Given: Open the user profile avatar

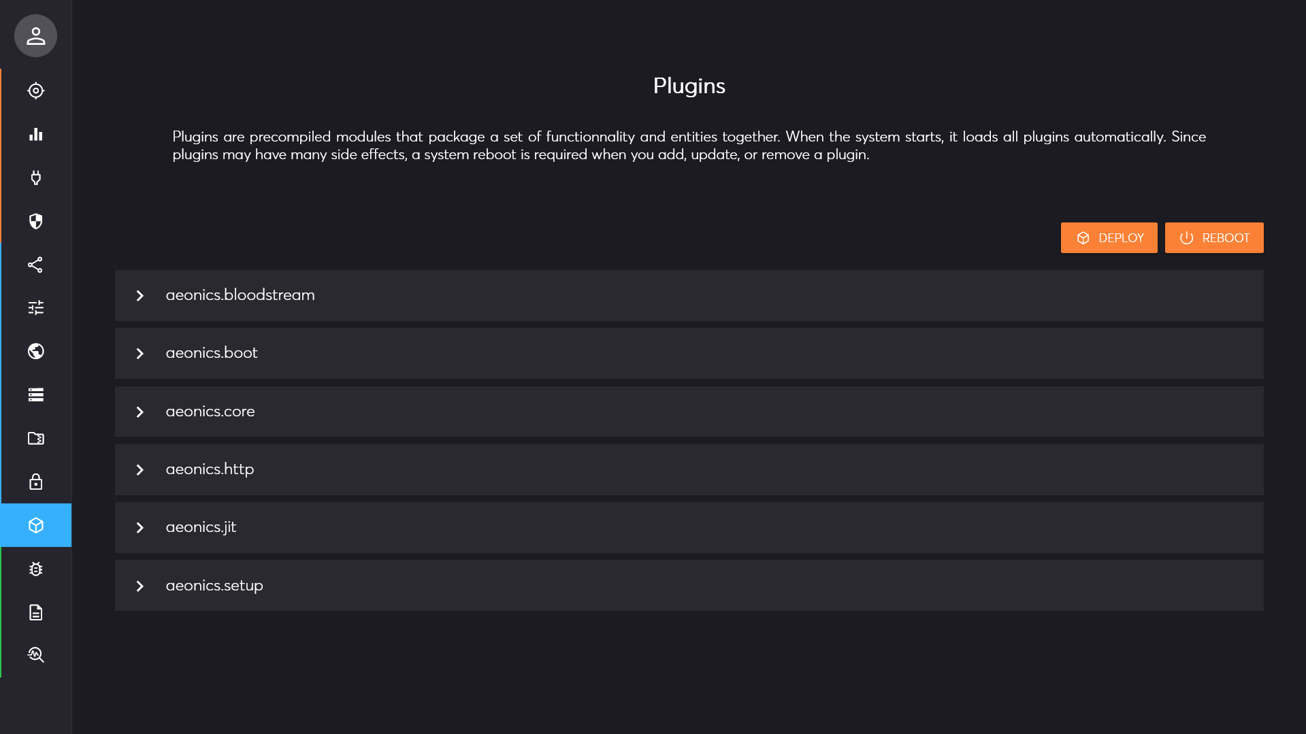Looking at the screenshot, I should point(35,35).
